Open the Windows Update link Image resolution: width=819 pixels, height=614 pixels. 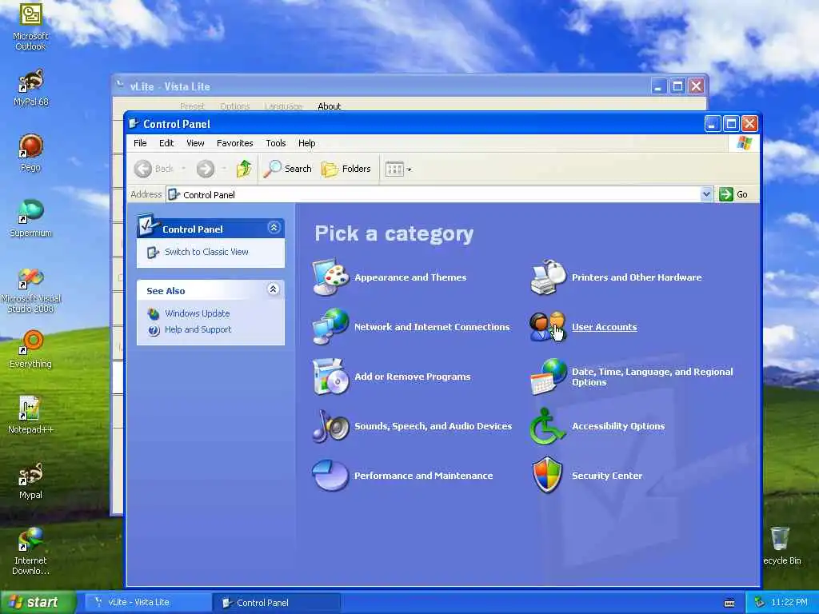coord(197,313)
